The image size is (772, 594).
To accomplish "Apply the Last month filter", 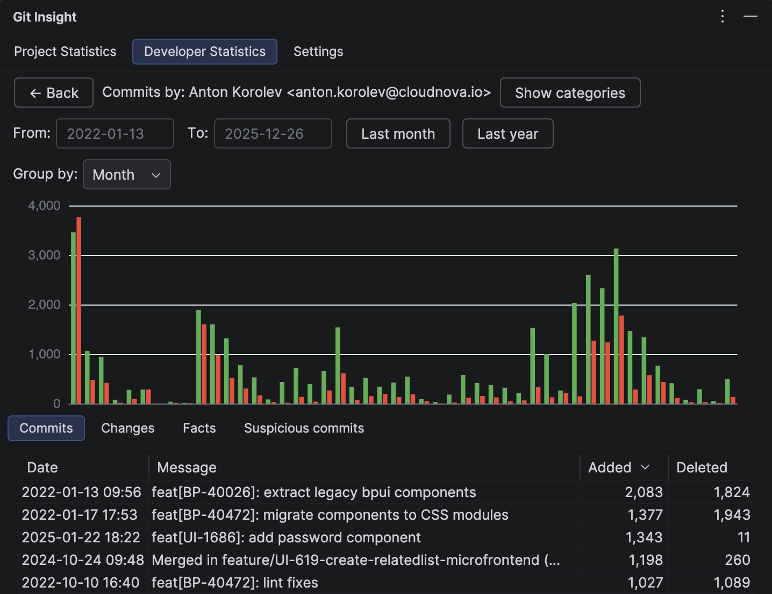I will [398, 133].
